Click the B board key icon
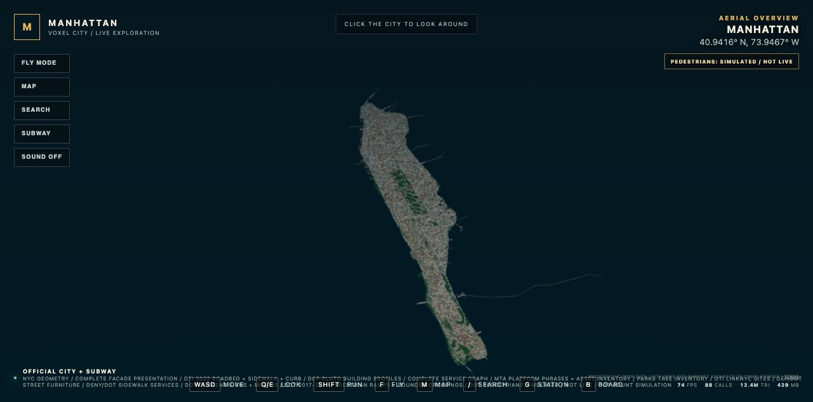Screen dimensions: 813x402 pos(589,385)
